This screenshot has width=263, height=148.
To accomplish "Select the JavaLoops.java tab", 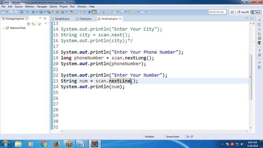I will 109,18.
